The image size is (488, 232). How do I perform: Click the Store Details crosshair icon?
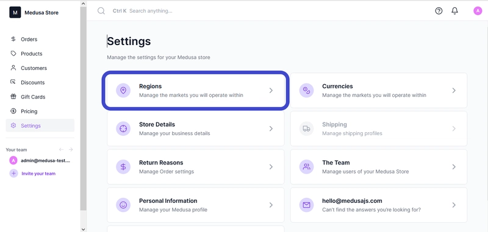(x=123, y=128)
